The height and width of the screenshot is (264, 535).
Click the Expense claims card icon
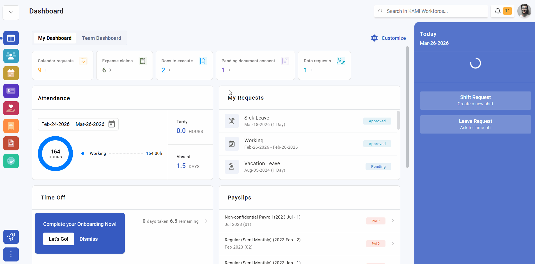click(x=143, y=61)
